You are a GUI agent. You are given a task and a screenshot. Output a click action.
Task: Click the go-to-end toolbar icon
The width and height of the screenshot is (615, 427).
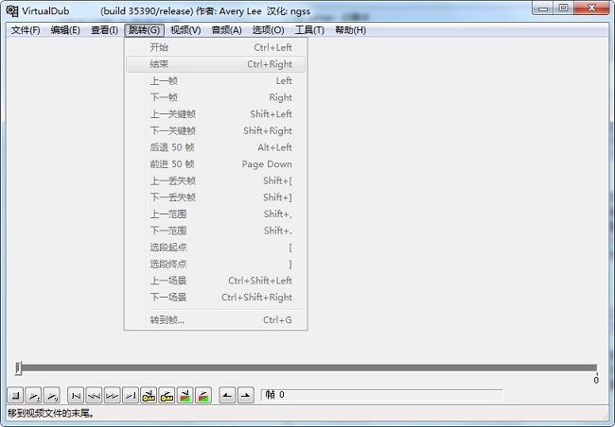point(131,395)
